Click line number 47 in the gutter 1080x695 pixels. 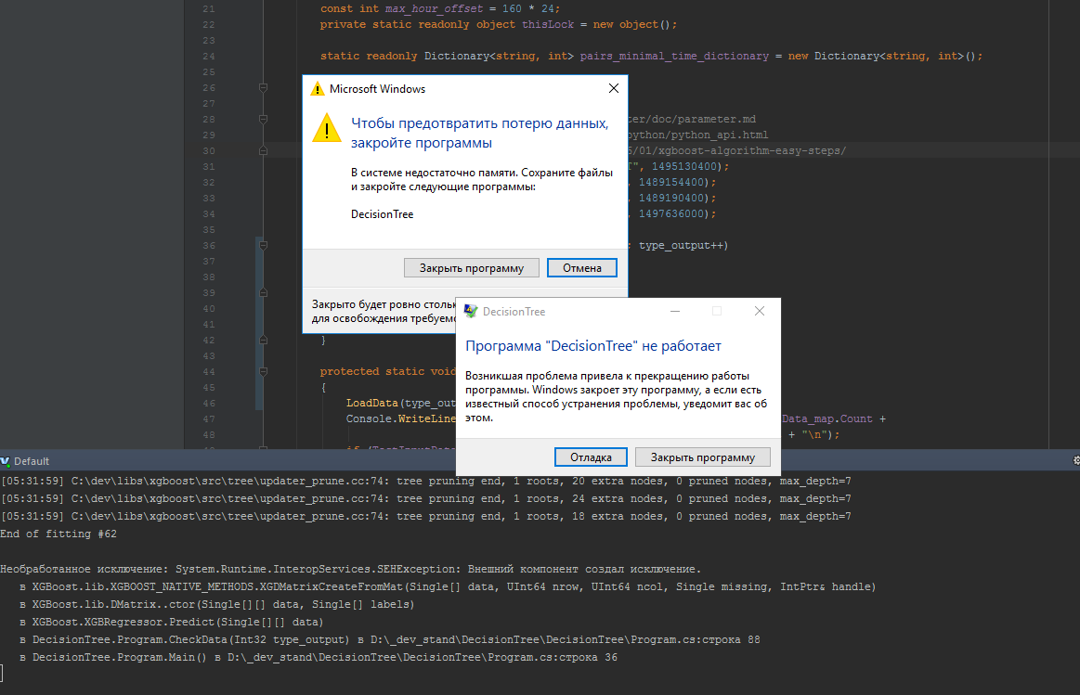click(x=209, y=419)
